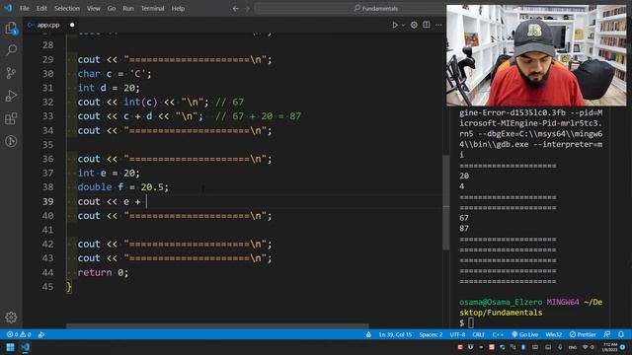This screenshot has height=355, width=632.
Task: Open the Source Control view
Action: pyautogui.click(x=11, y=73)
